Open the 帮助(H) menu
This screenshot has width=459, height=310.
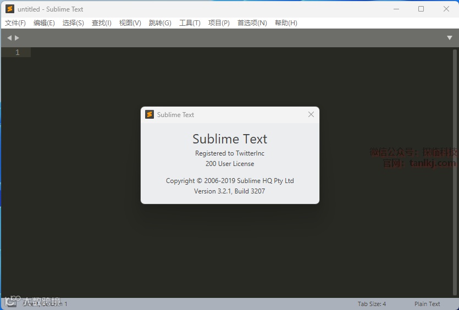click(x=286, y=23)
